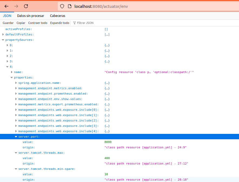Viewport: 239px width, 182px height.
Task: Collapse the propertySources node
Action: coord(3,40)
